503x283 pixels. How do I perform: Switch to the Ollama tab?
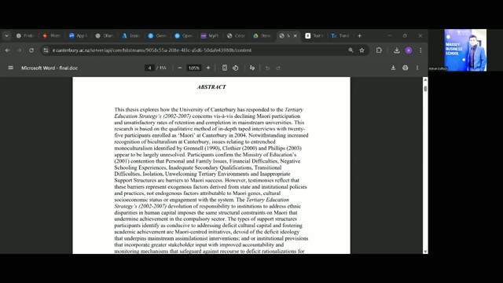coord(105,35)
